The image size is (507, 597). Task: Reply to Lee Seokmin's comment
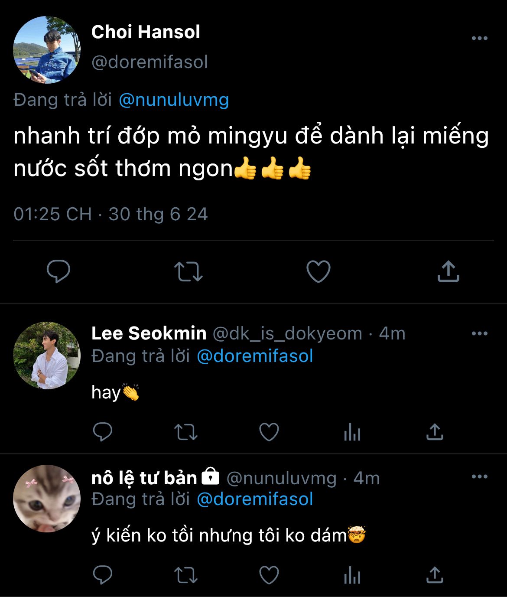[x=103, y=432]
